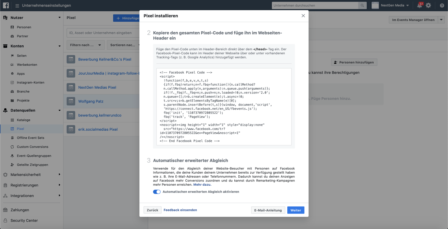Open Partner in the sidebar
This screenshot has width=448, height=229.
(x=22, y=36)
